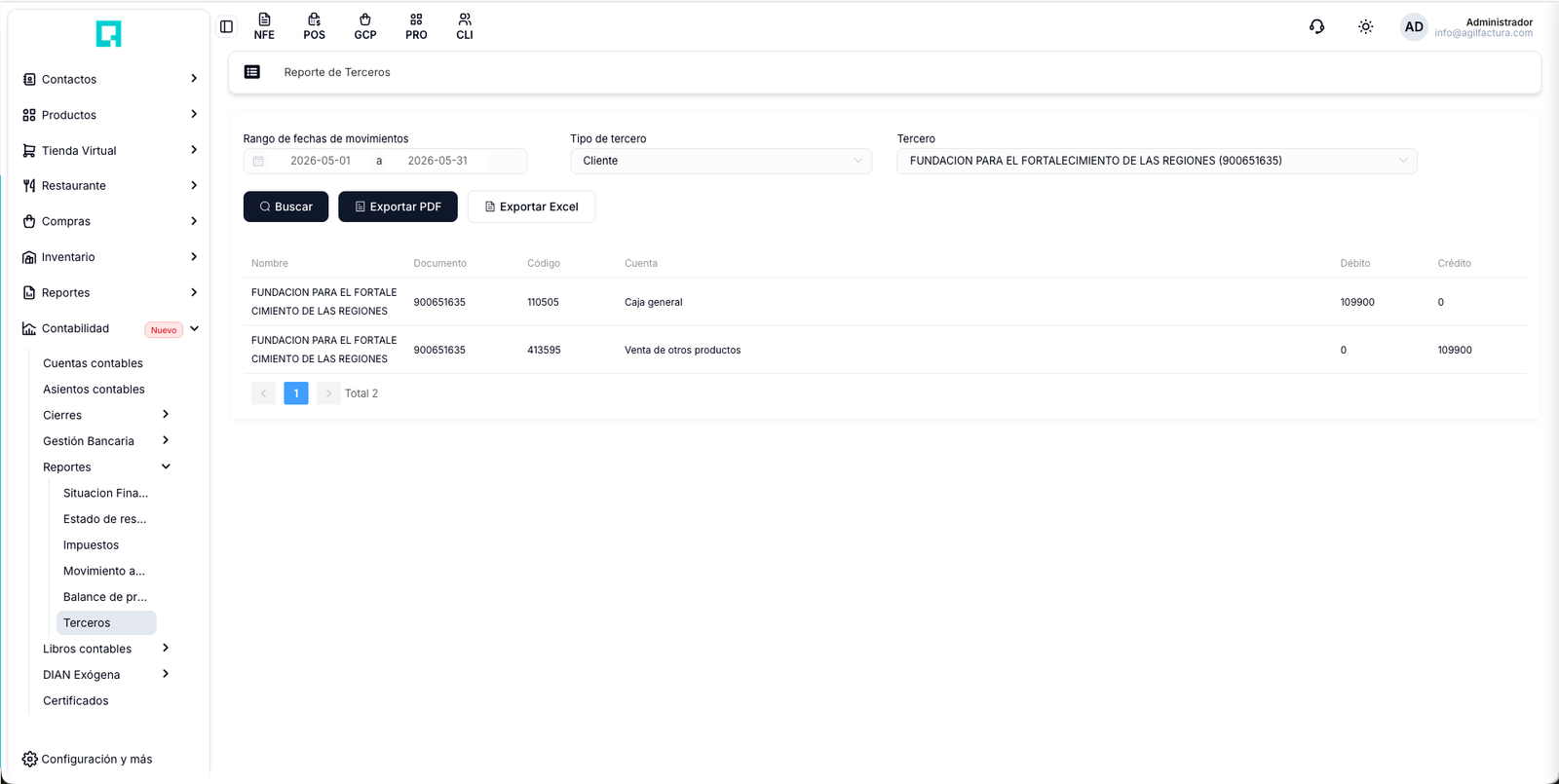1559x784 pixels.
Task: Click the Inventario warehouse icon
Action: click(x=29, y=257)
